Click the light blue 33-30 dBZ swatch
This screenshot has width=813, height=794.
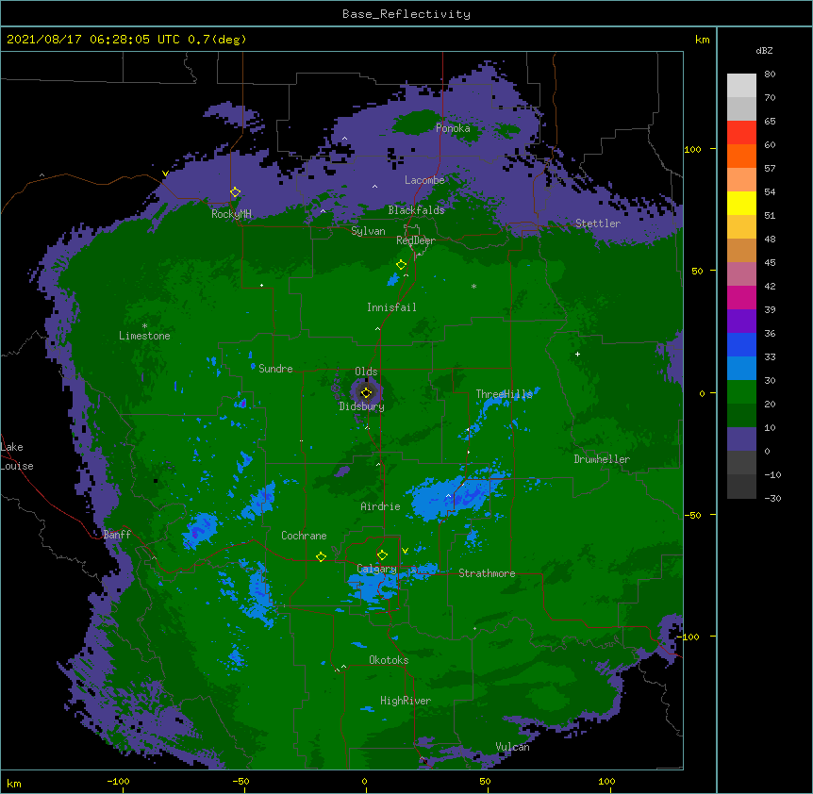741,369
